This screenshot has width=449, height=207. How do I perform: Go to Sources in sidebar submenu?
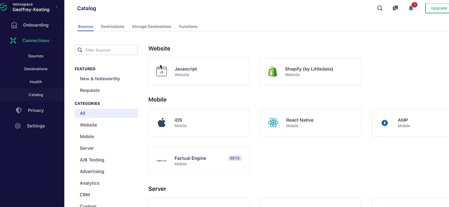click(36, 56)
